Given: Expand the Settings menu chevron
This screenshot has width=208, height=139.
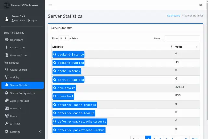Looking at the screenshot, I should pos(40,131).
